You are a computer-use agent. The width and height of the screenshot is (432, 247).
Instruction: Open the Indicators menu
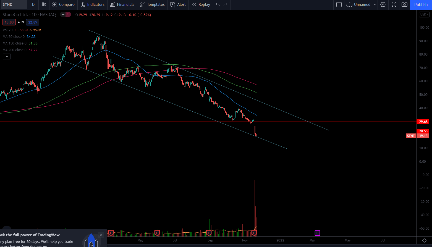[93, 4]
